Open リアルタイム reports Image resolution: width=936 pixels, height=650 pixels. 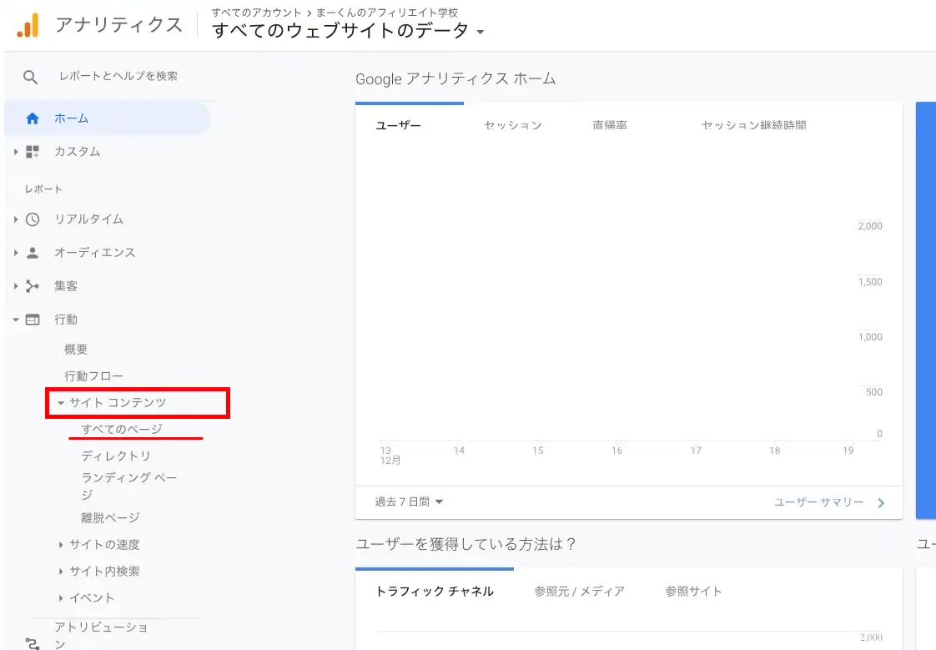coord(88,219)
